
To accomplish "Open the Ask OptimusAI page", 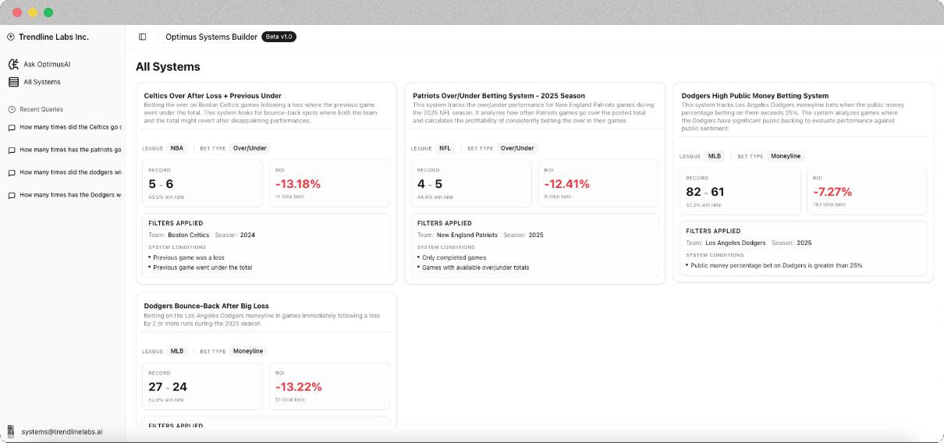I will (47, 64).
